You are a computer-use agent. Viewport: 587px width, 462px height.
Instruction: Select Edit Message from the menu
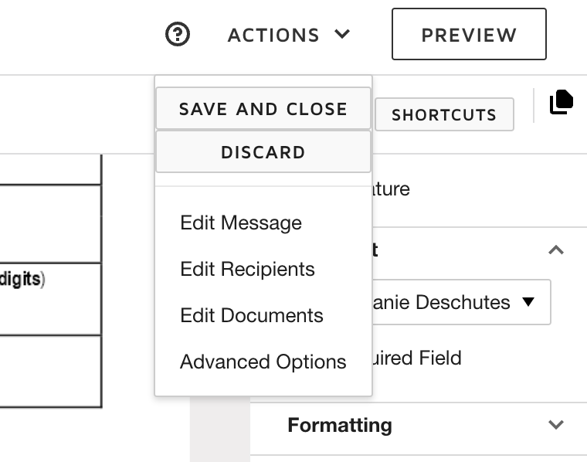[241, 223]
